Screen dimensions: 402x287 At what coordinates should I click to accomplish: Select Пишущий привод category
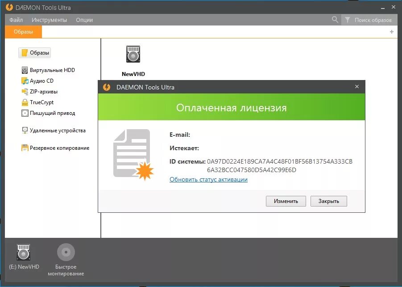click(x=48, y=113)
